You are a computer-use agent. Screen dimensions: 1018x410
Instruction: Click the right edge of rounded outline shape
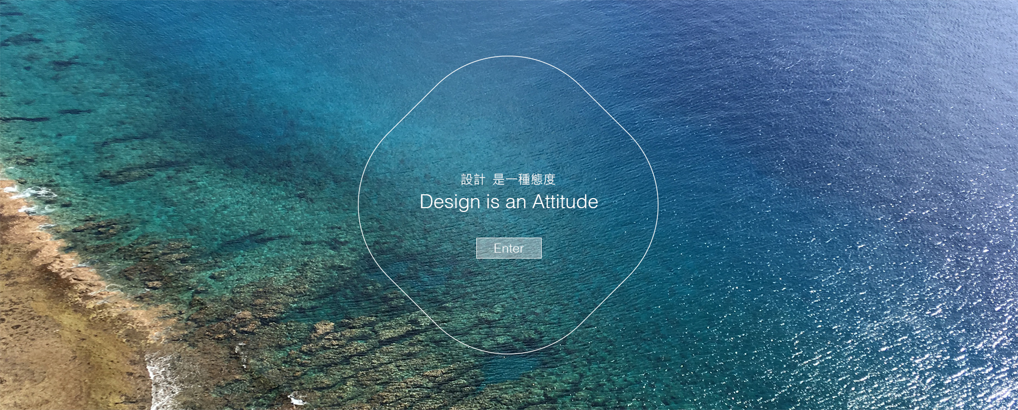[x=658, y=205]
